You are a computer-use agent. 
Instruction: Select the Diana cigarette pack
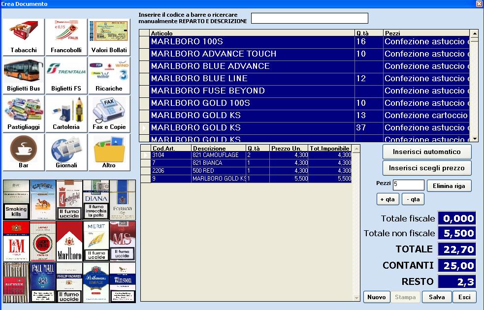[x=96, y=200]
